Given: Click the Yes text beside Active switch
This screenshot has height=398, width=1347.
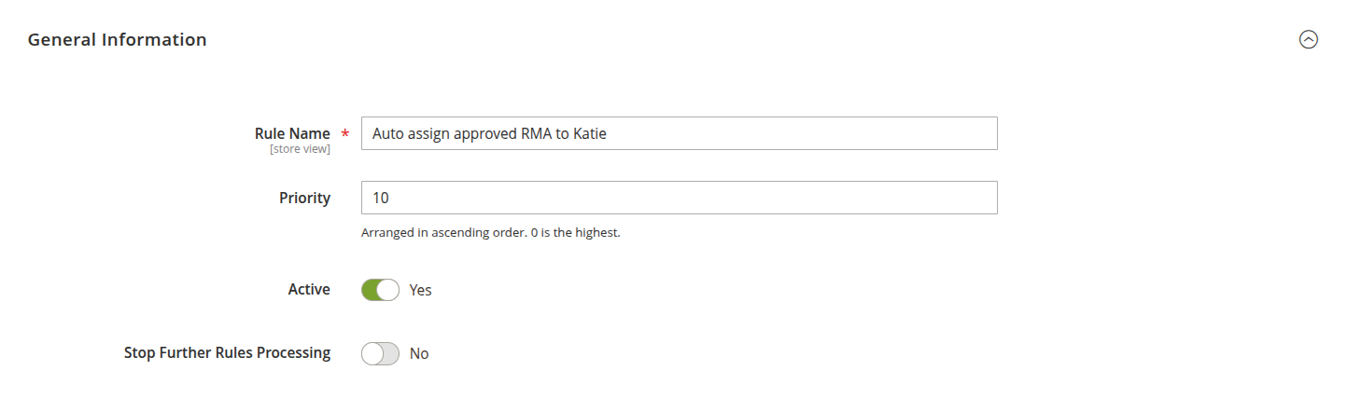Looking at the screenshot, I should click(421, 290).
